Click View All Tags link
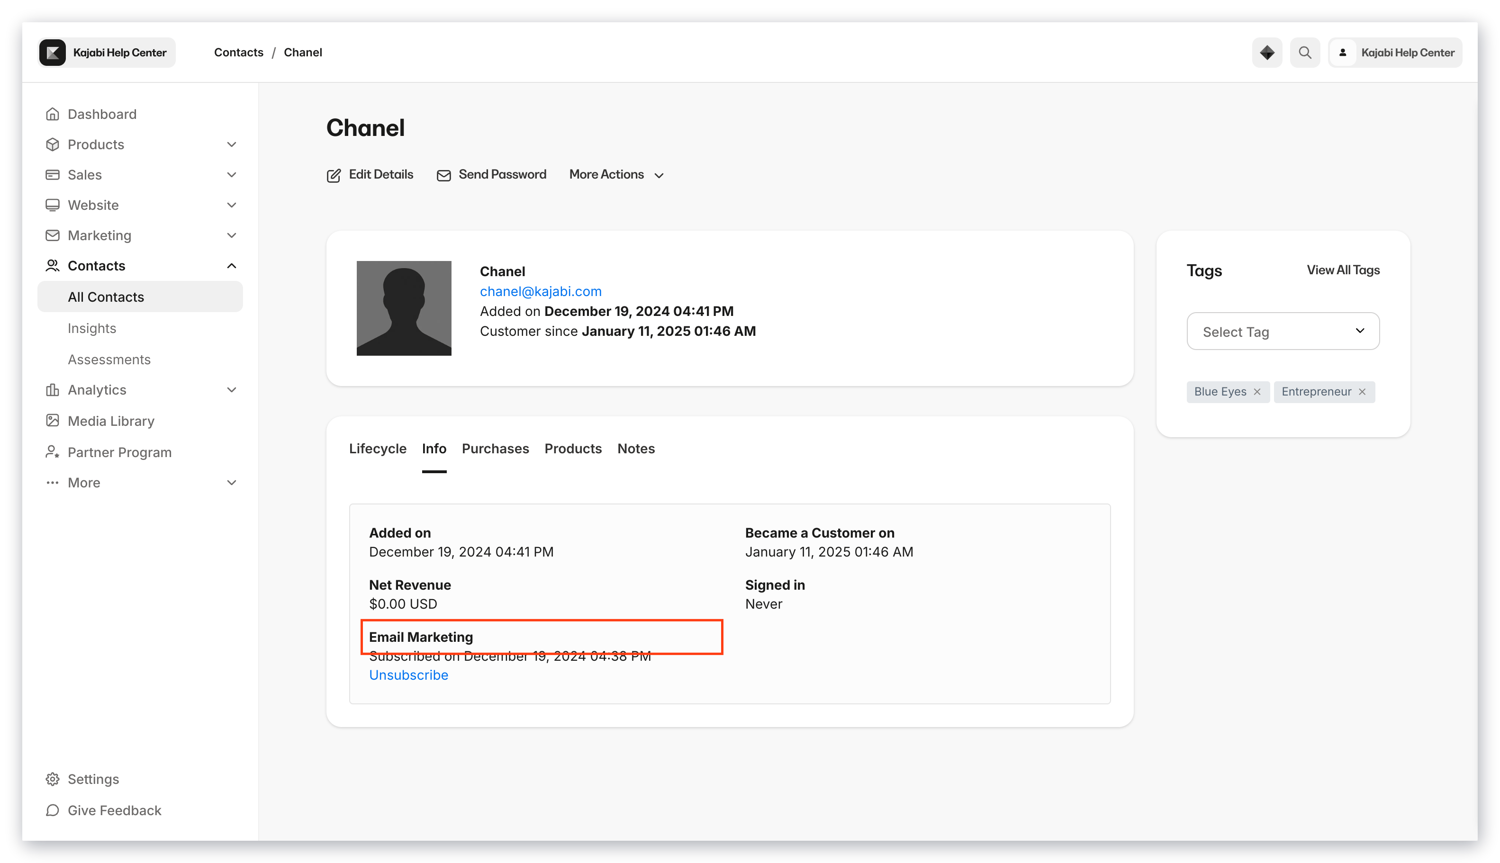1500x863 pixels. tap(1343, 270)
